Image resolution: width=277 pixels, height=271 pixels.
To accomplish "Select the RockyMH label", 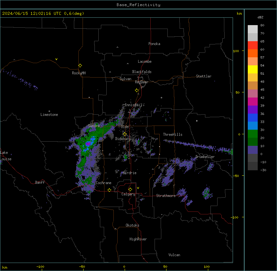I will click(x=79, y=73).
